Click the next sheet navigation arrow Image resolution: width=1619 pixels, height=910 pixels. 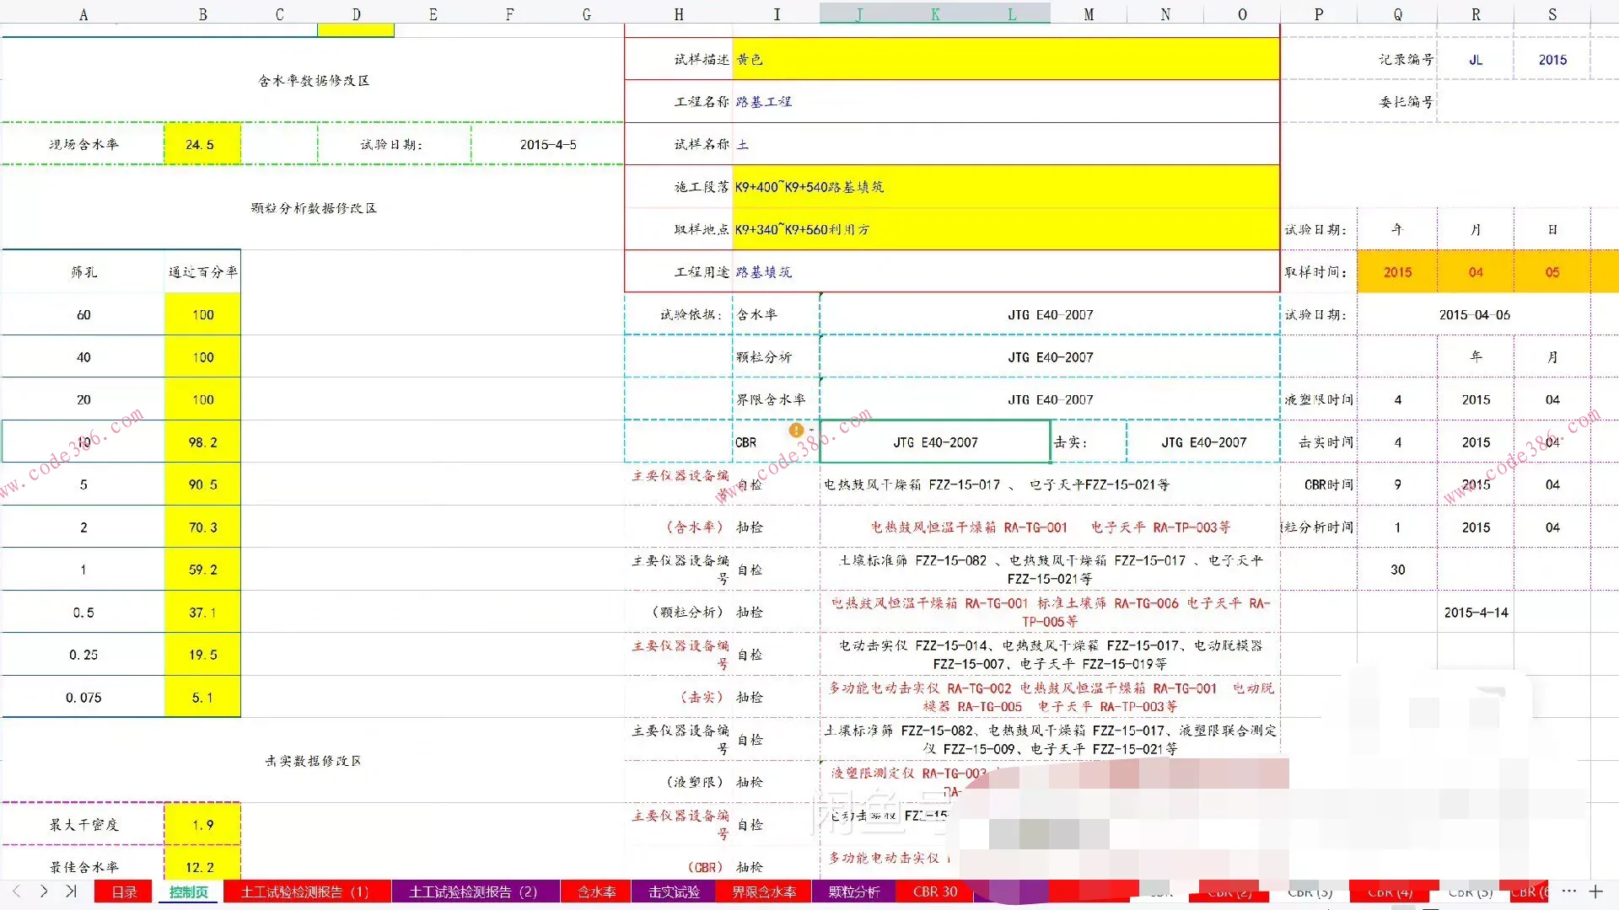(44, 891)
